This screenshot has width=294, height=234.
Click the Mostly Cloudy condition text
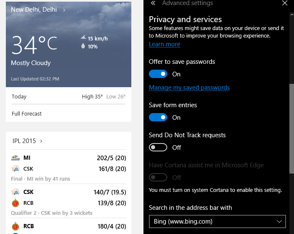(x=31, y=63)
